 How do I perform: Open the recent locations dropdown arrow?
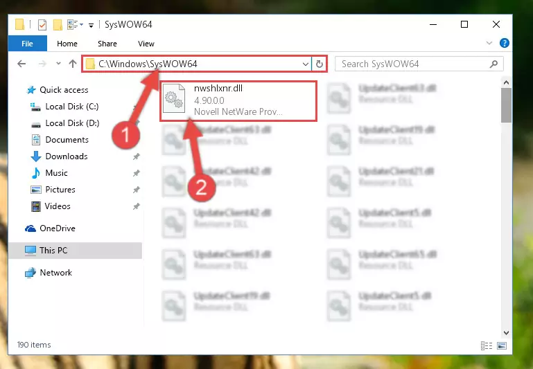click(58, 64)
